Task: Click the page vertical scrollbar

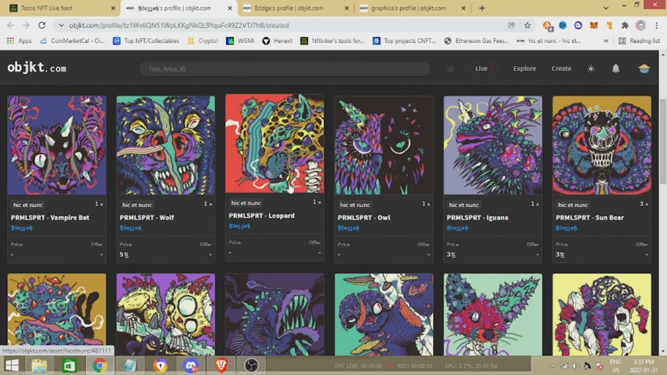Action: click(662, 141)
